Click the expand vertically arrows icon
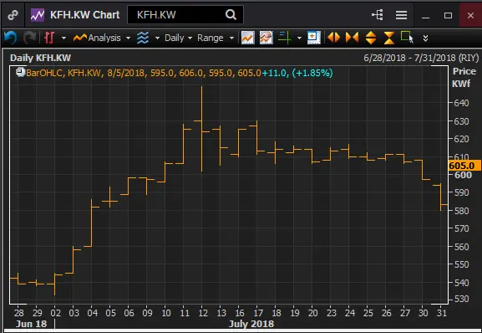Screen dimensions: 482x333 371,38
